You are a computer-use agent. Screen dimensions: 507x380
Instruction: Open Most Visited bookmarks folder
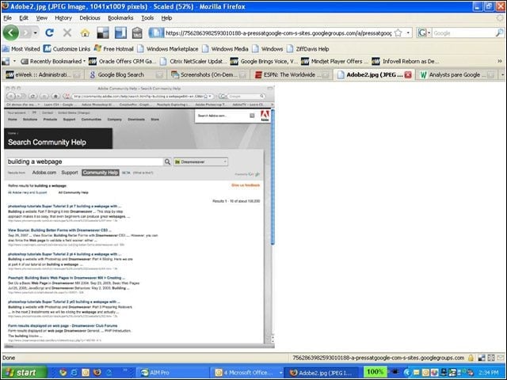point(21,49)
